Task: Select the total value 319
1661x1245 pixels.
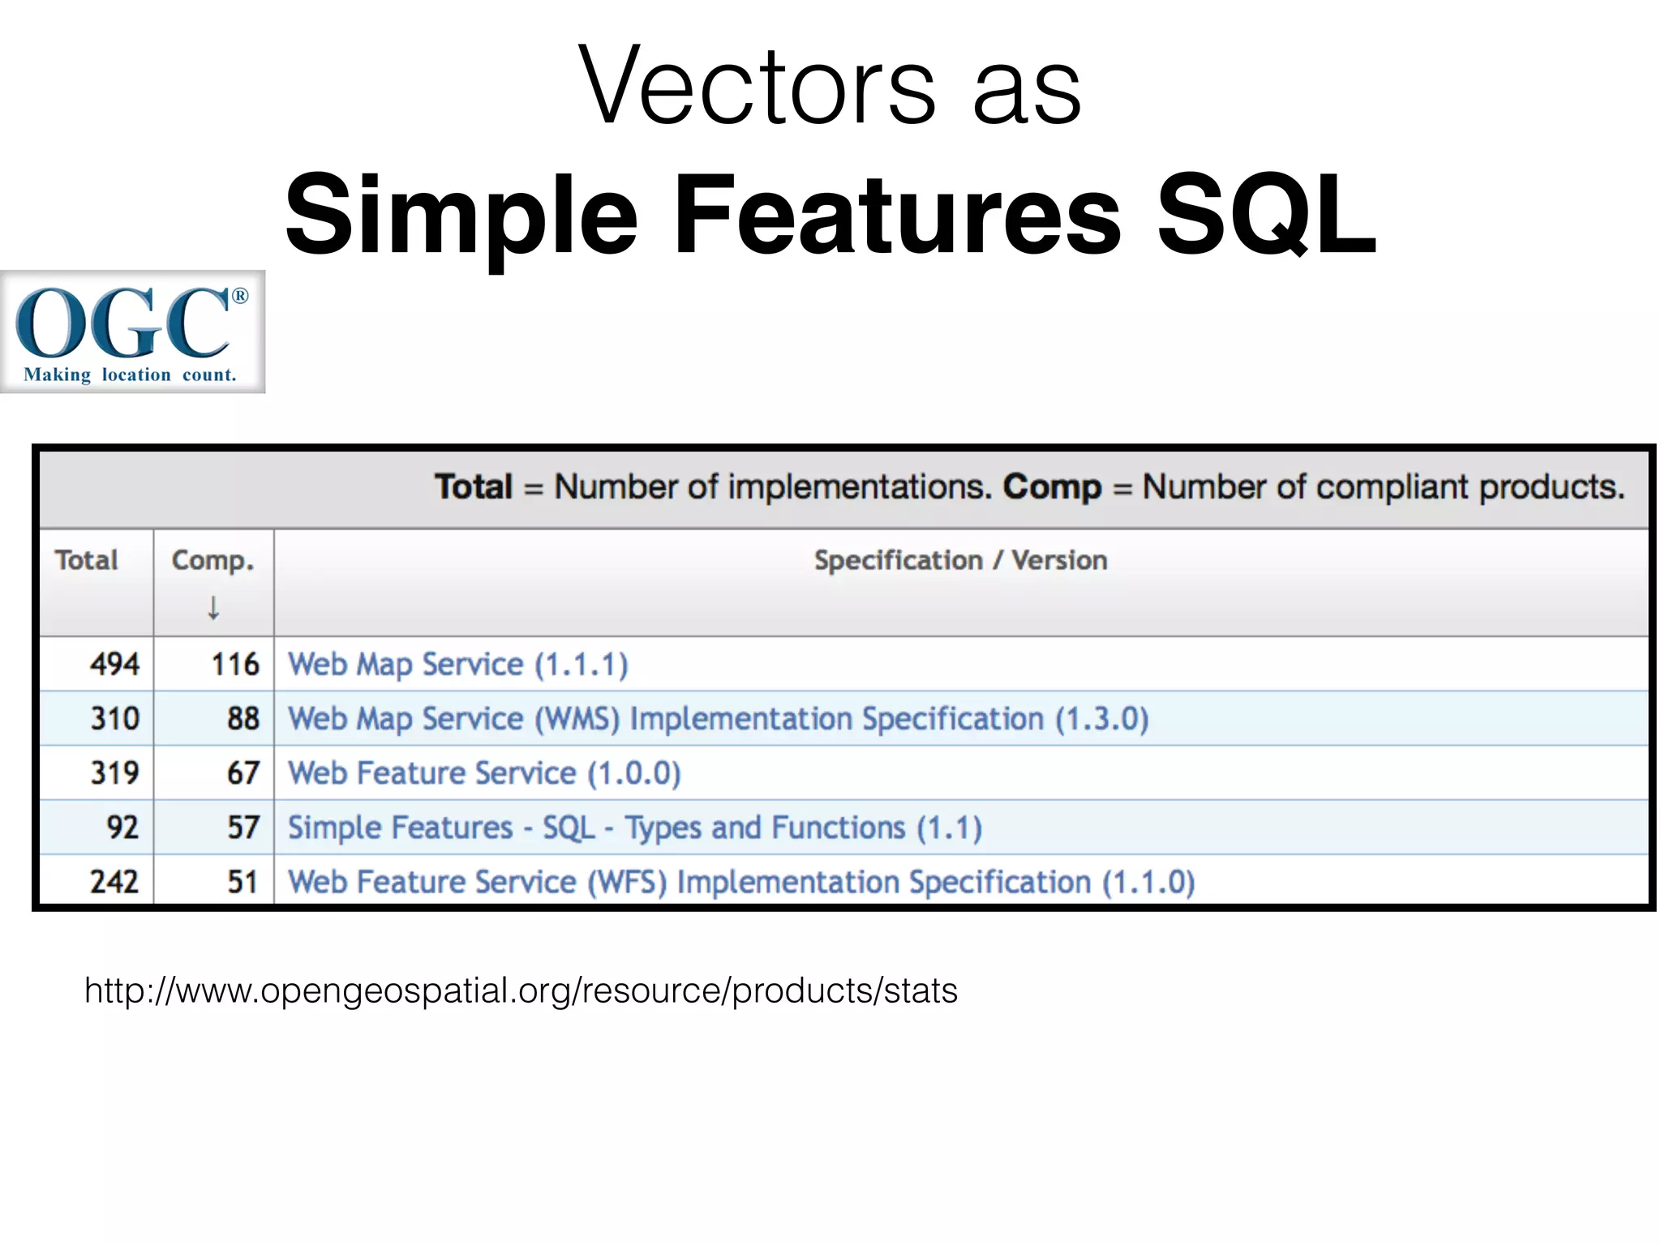Action: (x=115, y=773)
